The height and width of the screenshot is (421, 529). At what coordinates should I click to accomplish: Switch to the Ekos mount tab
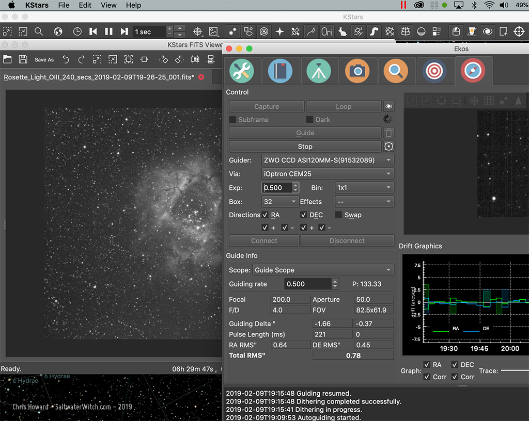[x=319, y=71]
